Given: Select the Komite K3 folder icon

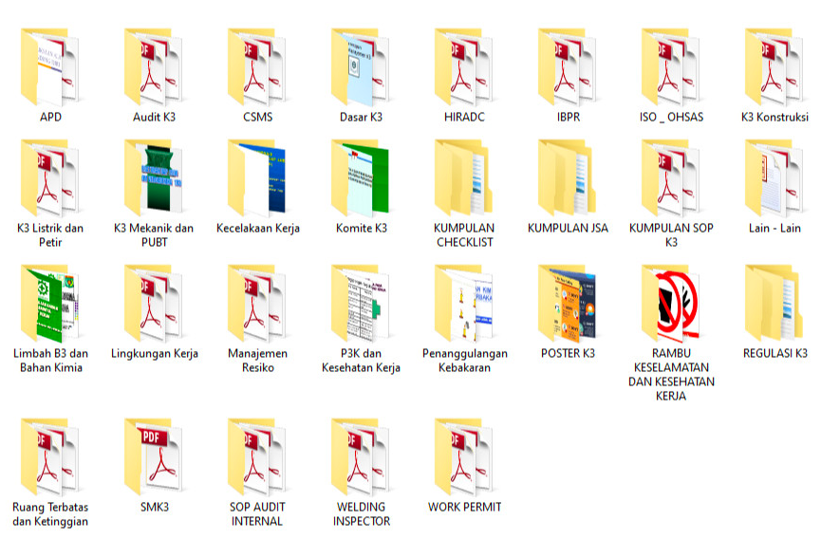Looking at the screenshot, I should pyautogui.click(x=362, y=178).
